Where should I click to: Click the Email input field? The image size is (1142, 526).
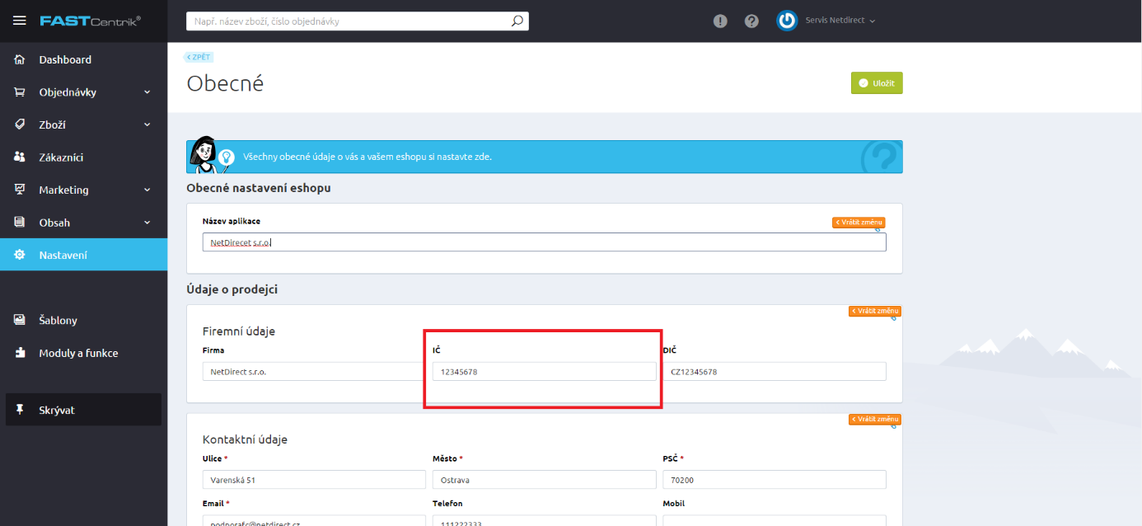(x=314, y=520)
